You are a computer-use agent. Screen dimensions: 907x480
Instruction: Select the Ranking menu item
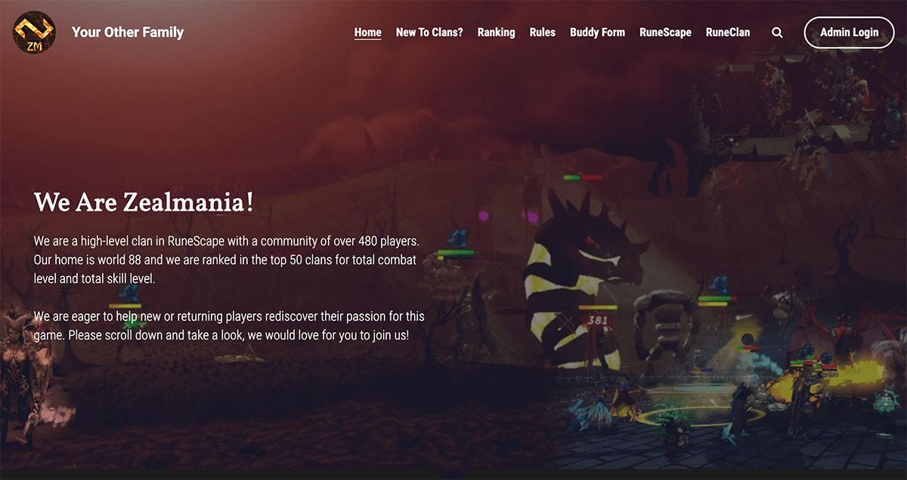tap(496, 32)
